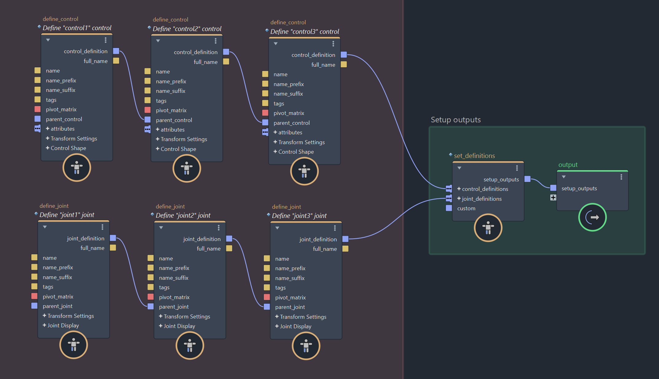Click plus port below output setup_outputs
This screenshot has height=379, width=659.
point(553,198)
